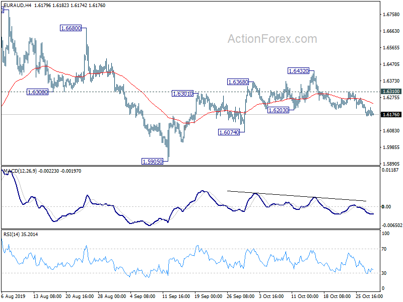The height and width of the screenshot is (302, 403).
Task: Click the 1.63010 price label
Action: [182, 94]
